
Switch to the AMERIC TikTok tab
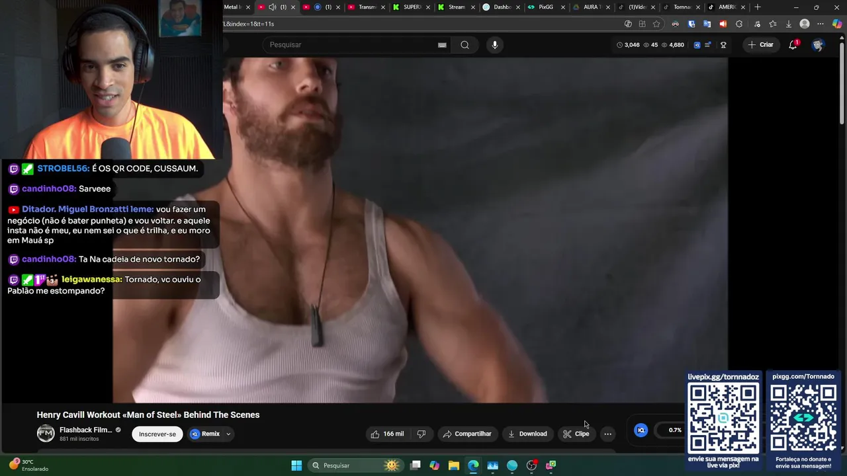[726, 7]
